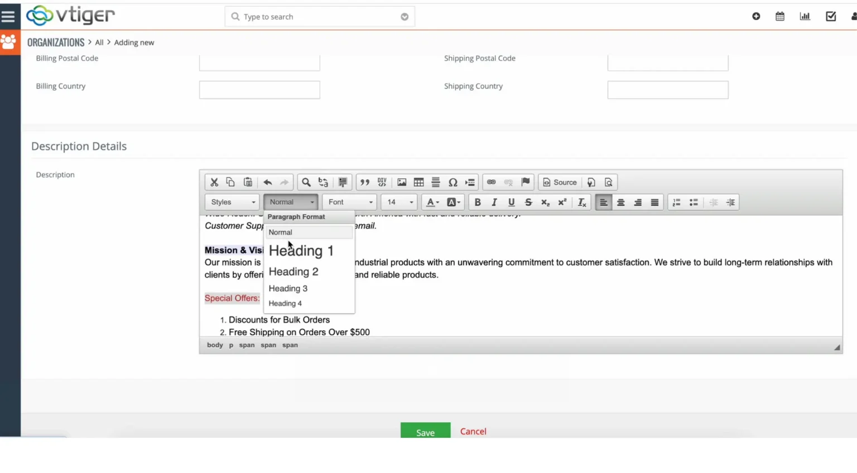Open the Organizations breadcrumb link
857x473 pixels.
[x=56, y=42]
